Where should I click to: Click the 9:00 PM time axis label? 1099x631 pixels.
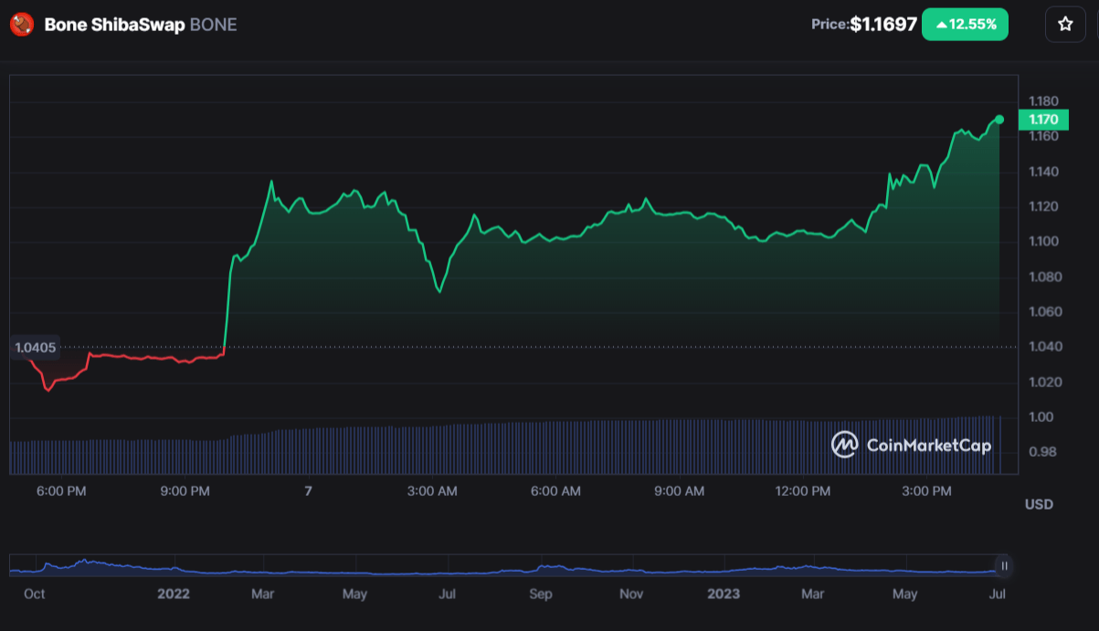(x=185, y=491)
